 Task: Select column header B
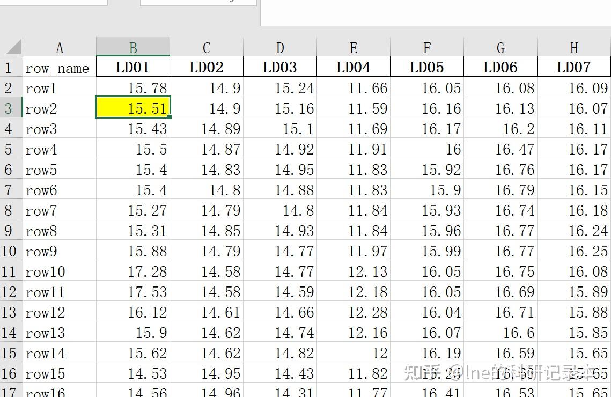(132, 47)
